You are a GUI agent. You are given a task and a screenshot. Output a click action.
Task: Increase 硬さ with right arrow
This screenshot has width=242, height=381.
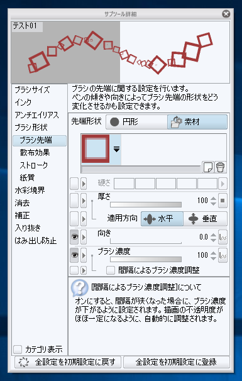click(x=223, y=184)
